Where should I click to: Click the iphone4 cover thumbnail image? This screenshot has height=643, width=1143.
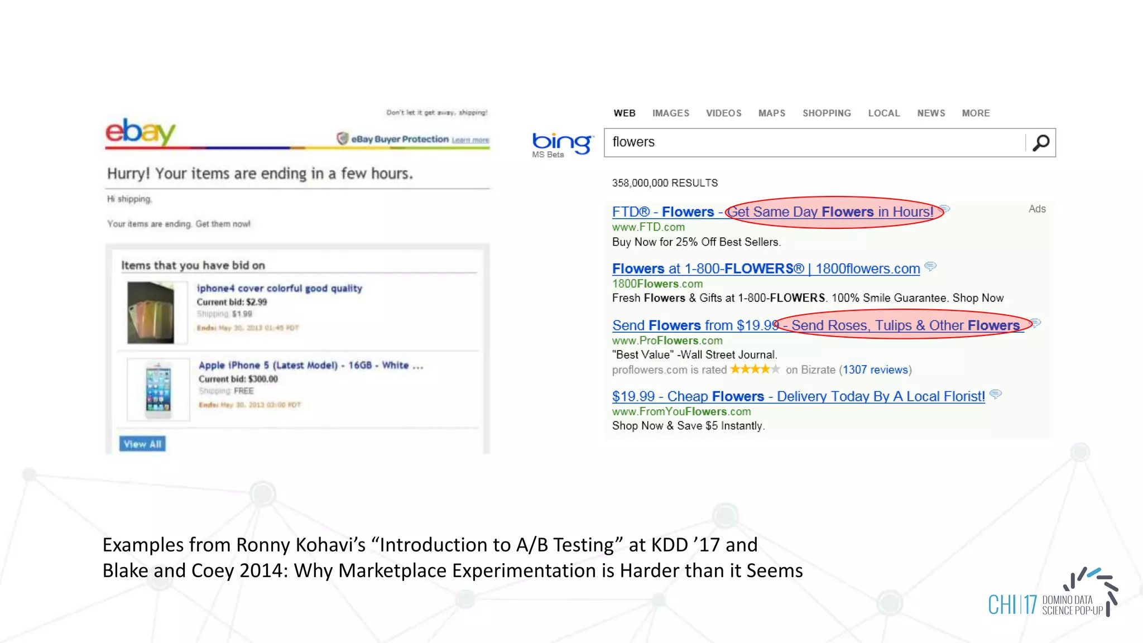click(151, 313)
